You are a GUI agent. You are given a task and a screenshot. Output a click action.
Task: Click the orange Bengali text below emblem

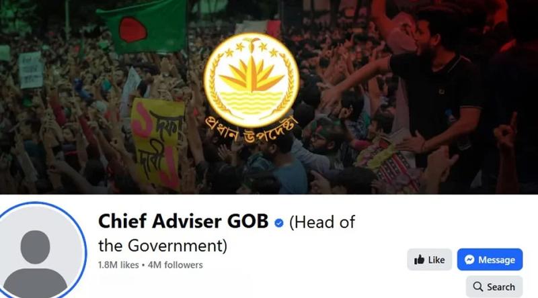point(250,130)
